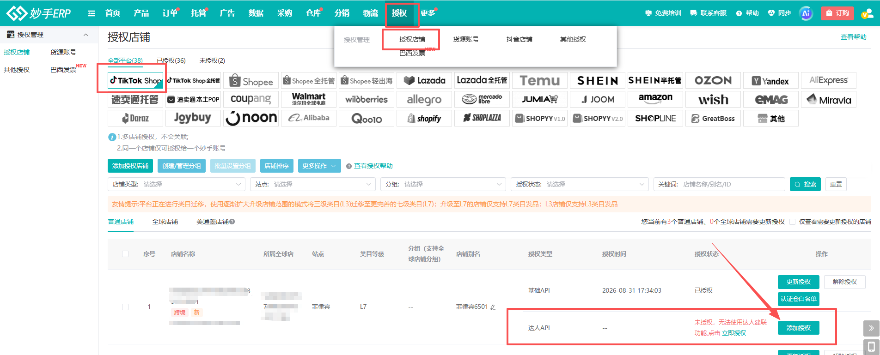Image resolution: width=880 pixels, height=355 pixels.
Task: Click the 更新授权 button for 基础API
Action: tap(799, 282)
